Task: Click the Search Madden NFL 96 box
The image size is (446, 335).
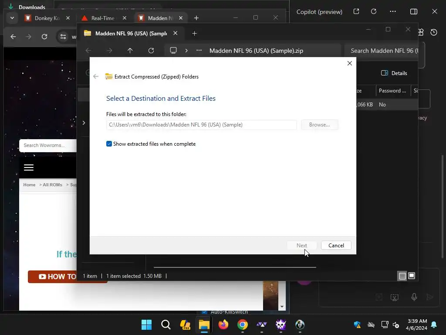Action: coord(381,51)
